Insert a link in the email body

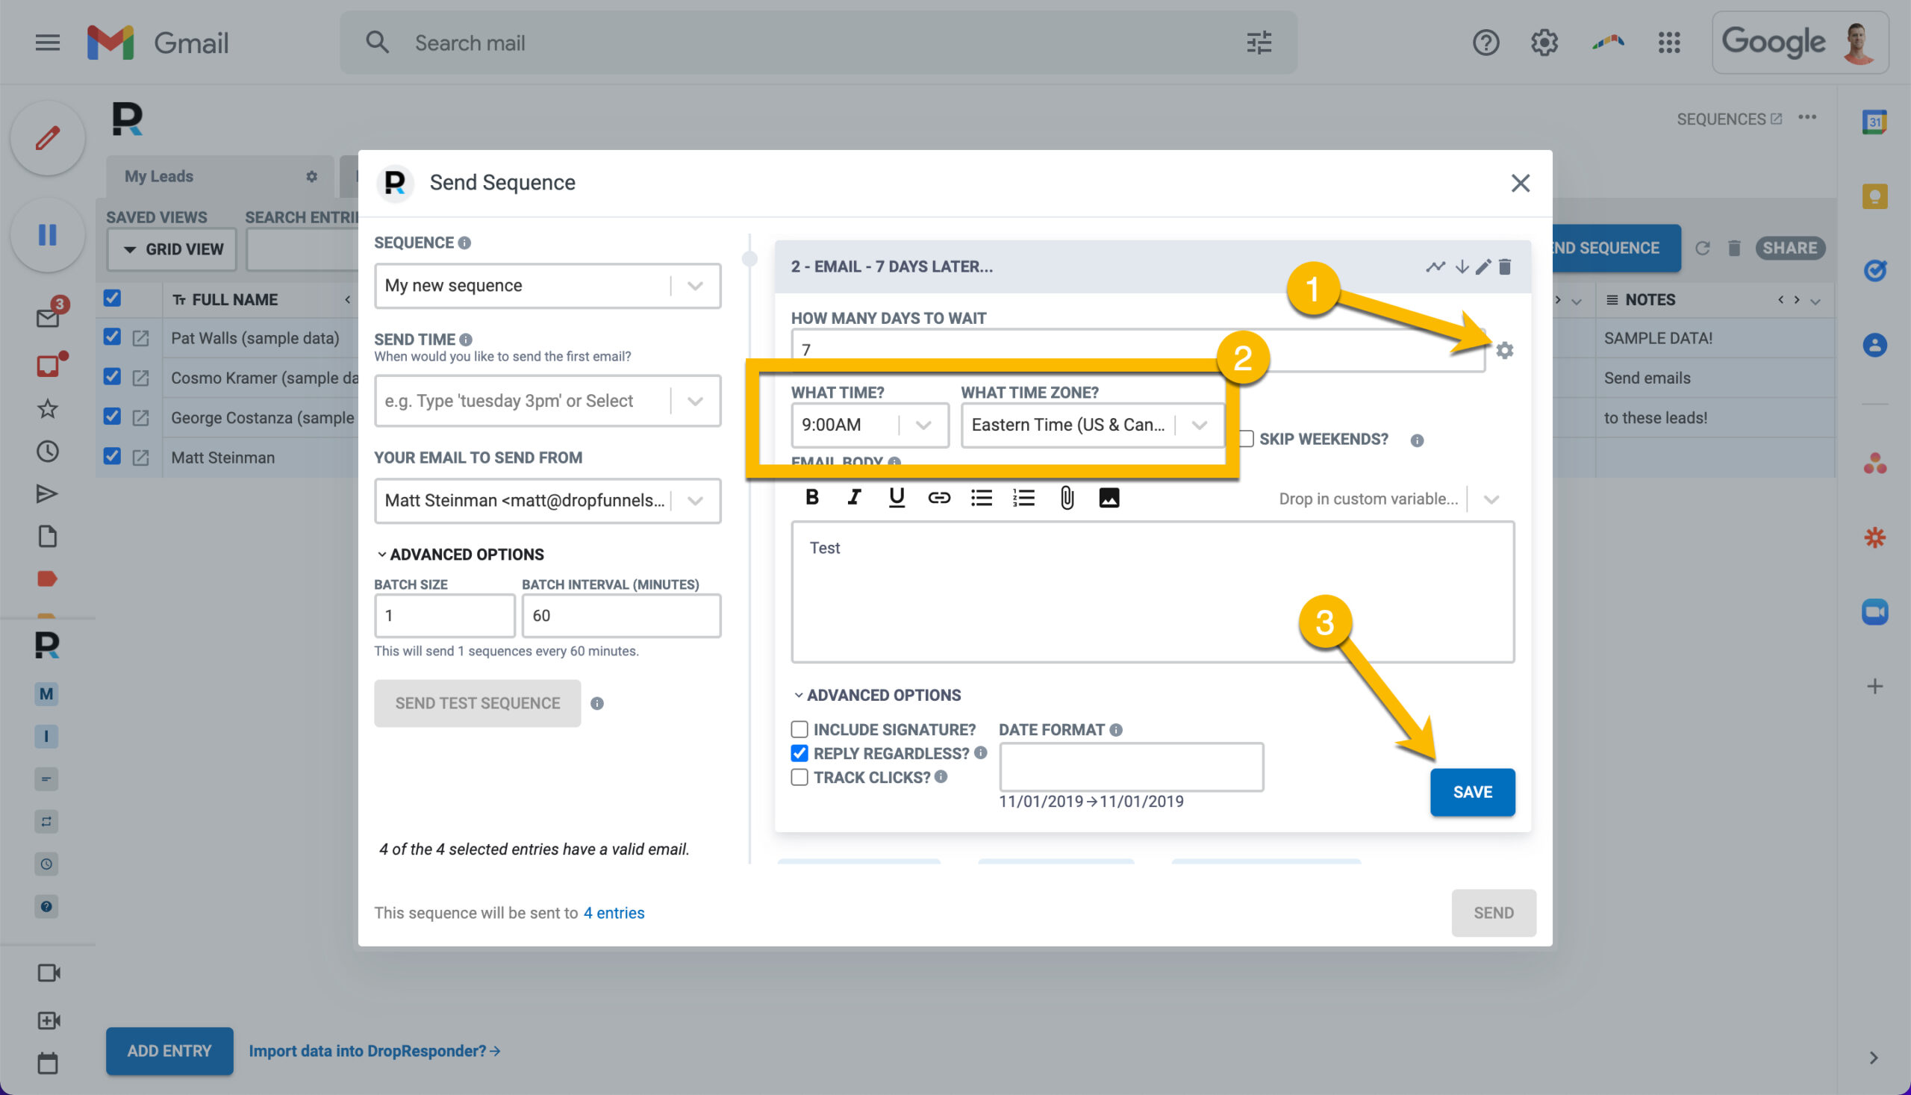click(x=938, y=497)
